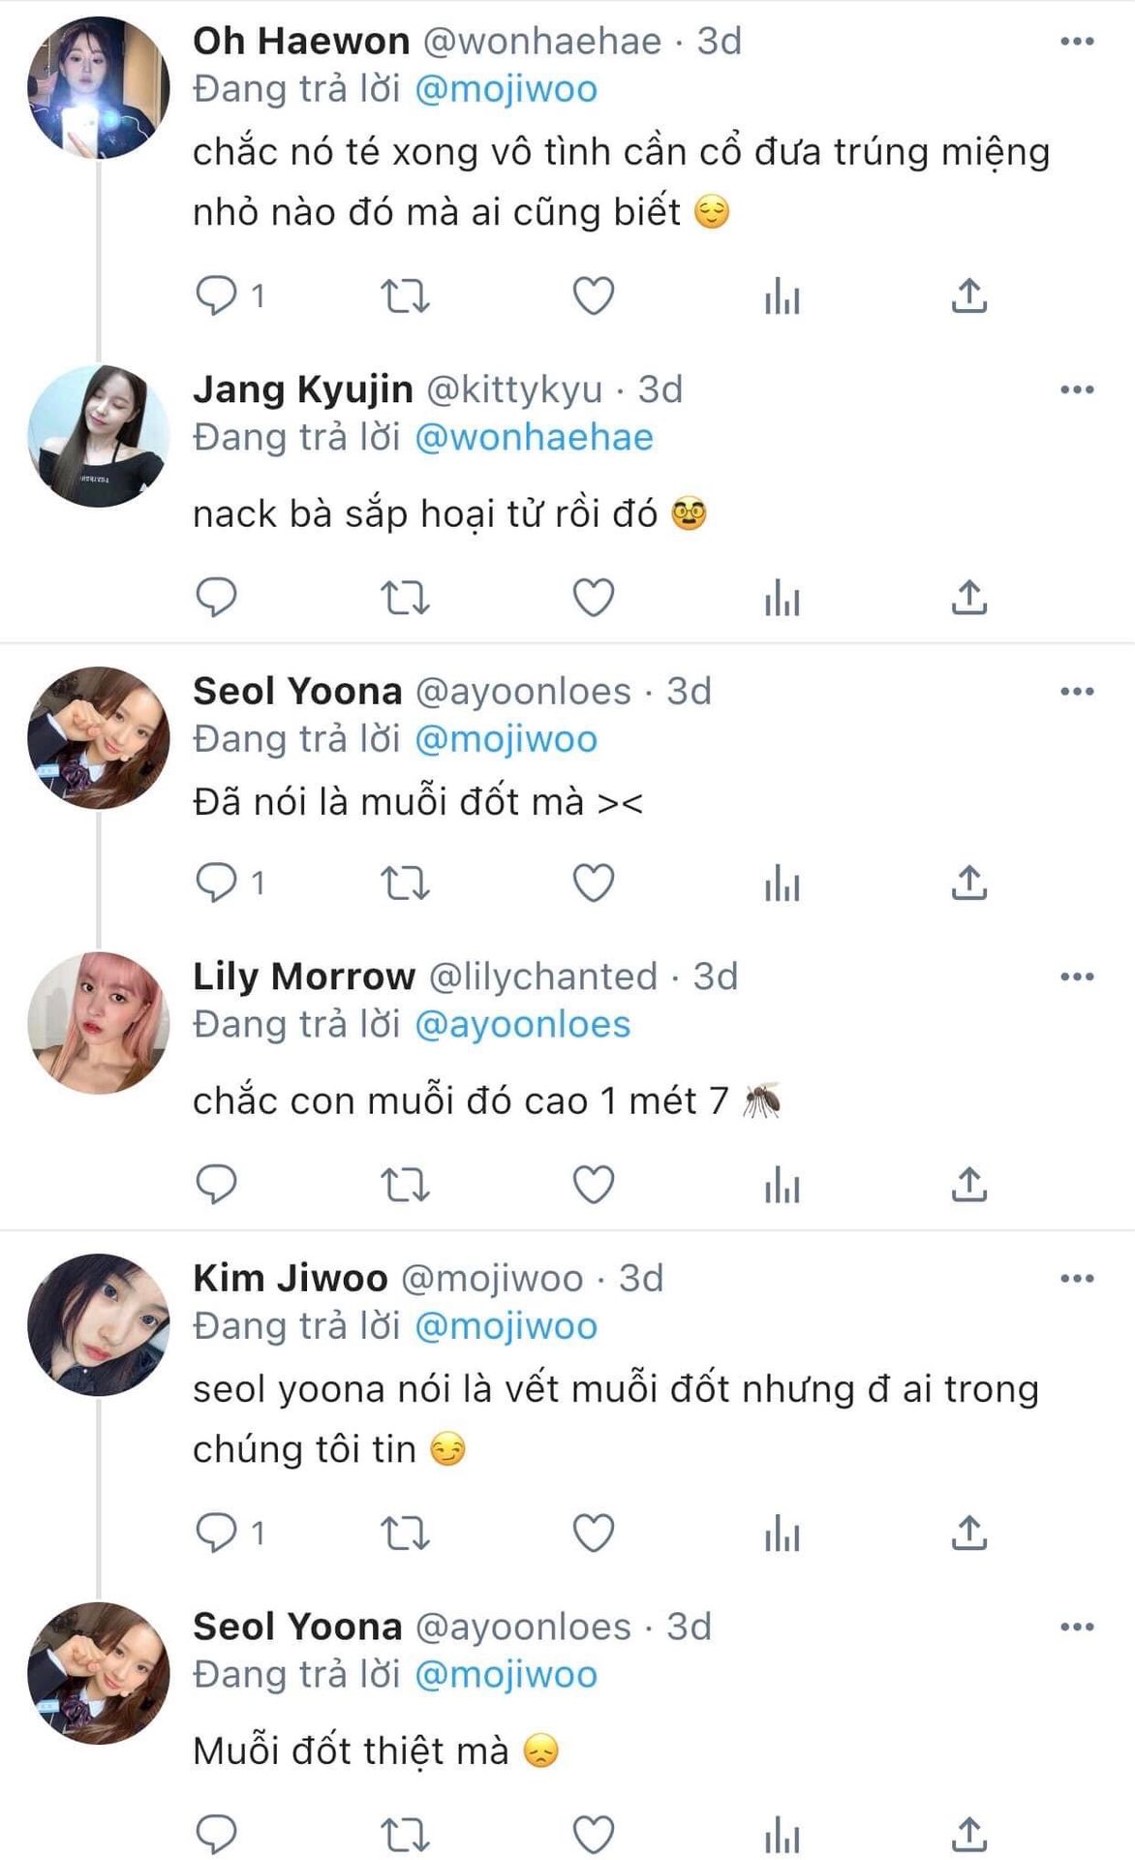View analytics for Jang Kyujin's tweet
Viewport: 1135px width, 1860px height.
[x=782, y=597]
